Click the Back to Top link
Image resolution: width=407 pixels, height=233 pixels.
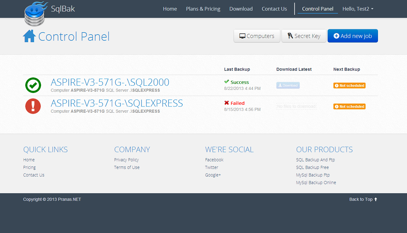click(363, 199)
